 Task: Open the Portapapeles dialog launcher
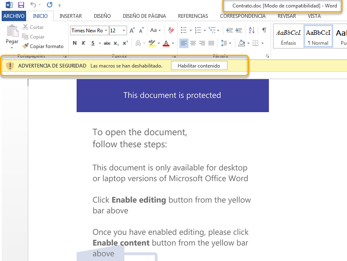[65, 56]
